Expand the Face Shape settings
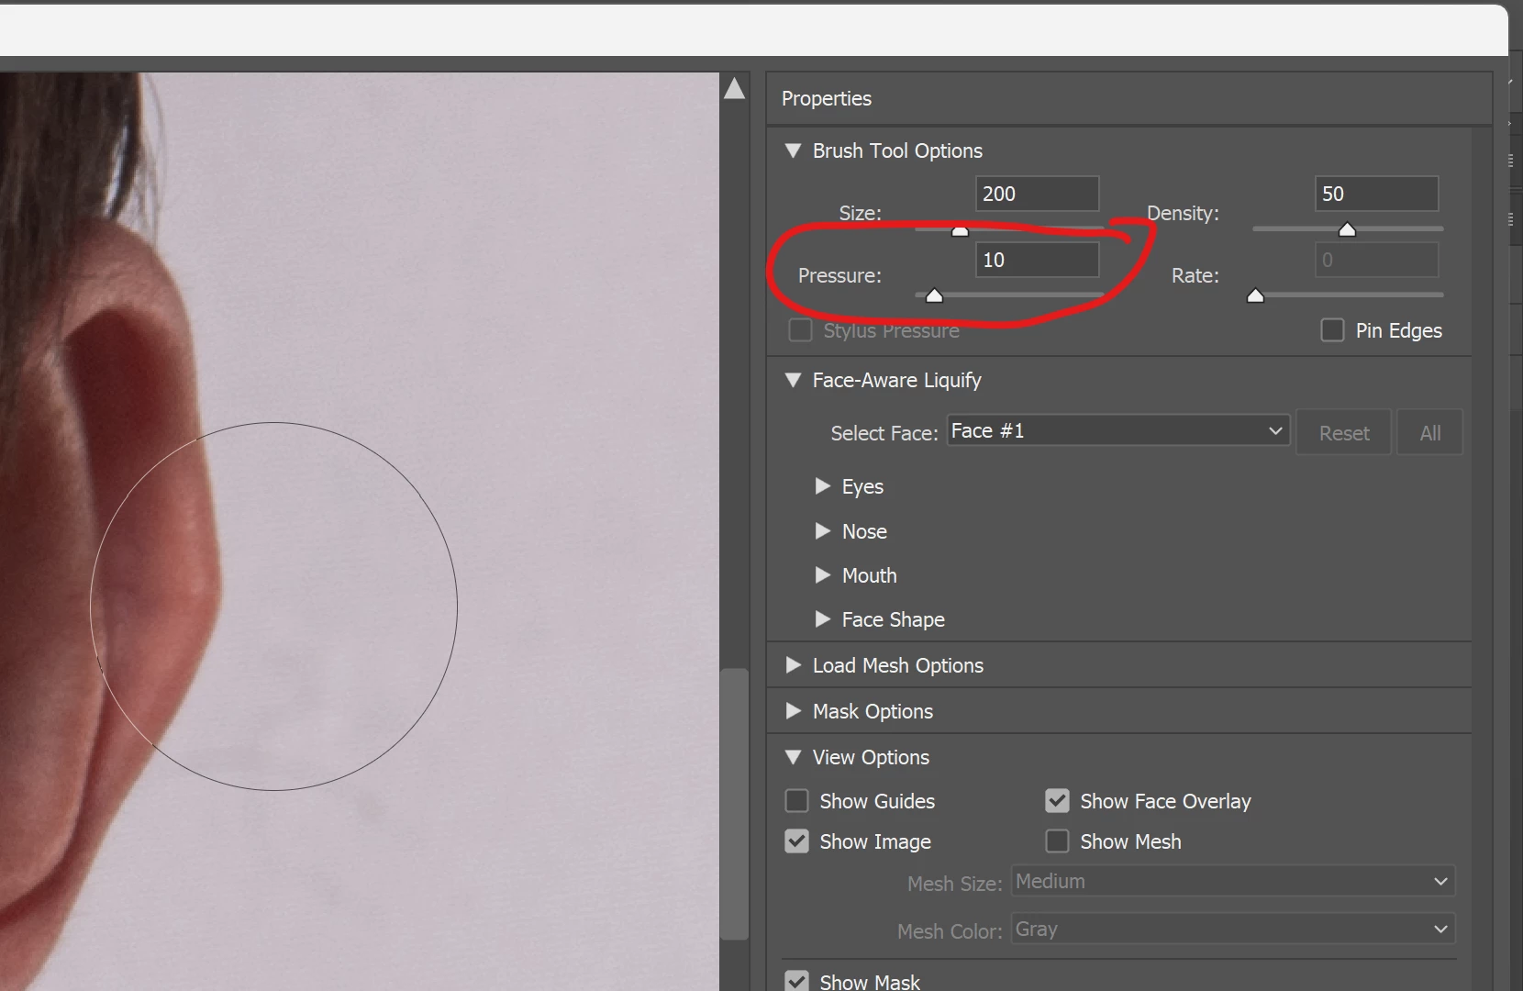This screenshot has width=1523, height=991. [x=823, y=619]
